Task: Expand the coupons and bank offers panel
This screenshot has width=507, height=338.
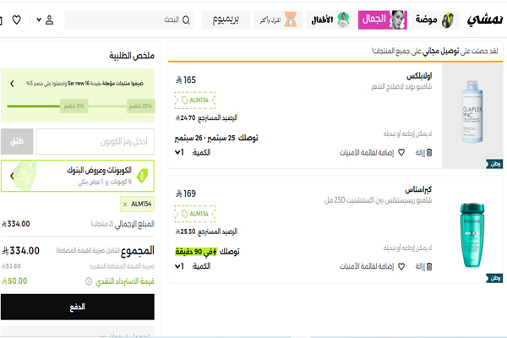Action: pos(12,176)
